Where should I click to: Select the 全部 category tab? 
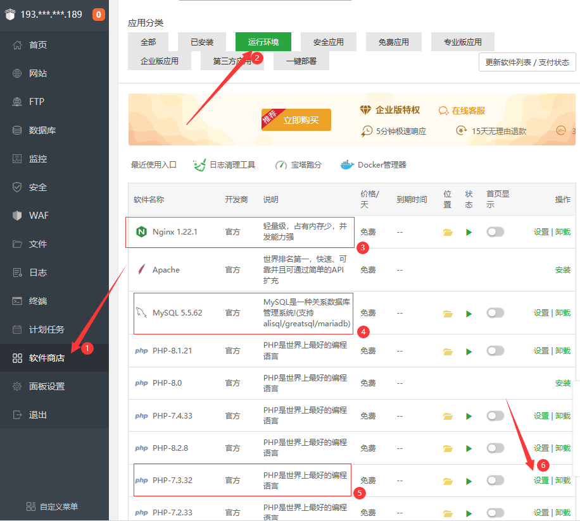coord(148,42)
